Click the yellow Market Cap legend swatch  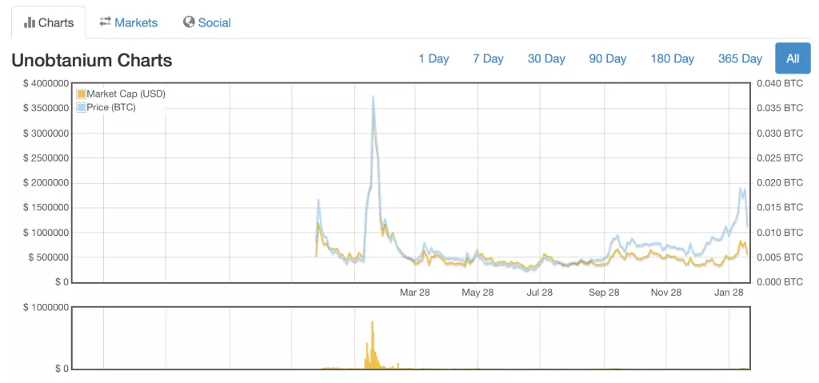[81, 94]
